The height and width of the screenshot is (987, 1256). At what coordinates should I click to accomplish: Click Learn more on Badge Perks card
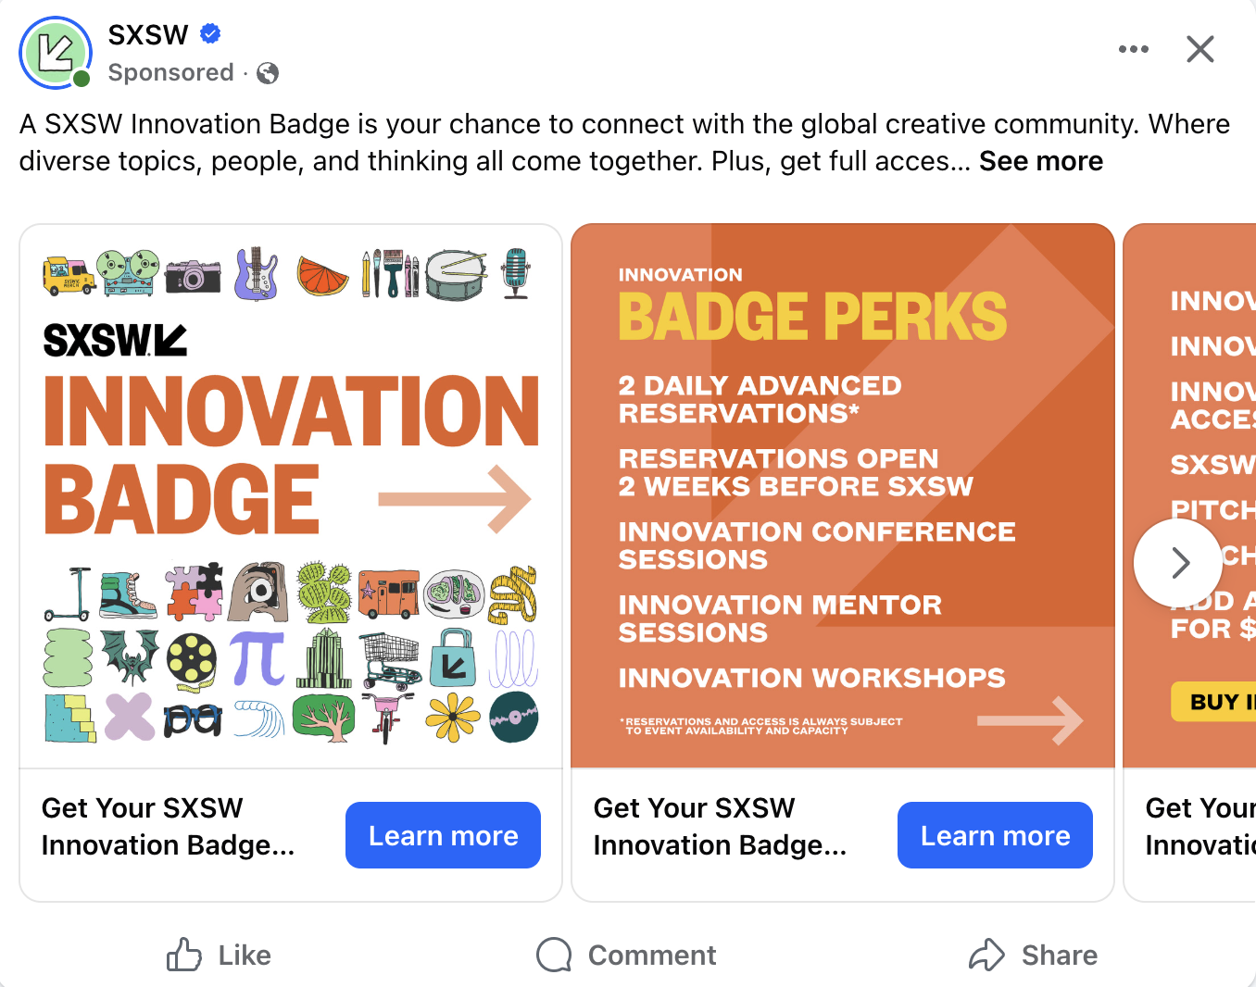995,835
